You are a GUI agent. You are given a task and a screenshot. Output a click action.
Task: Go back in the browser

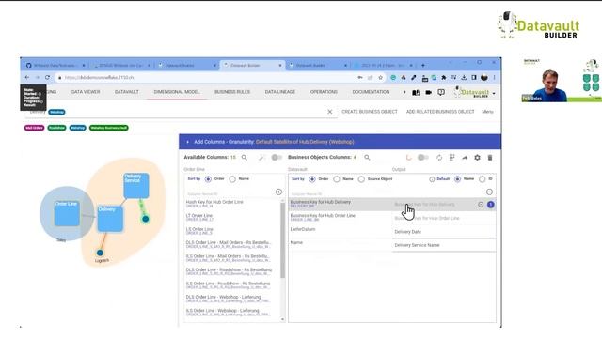(27, 77)
